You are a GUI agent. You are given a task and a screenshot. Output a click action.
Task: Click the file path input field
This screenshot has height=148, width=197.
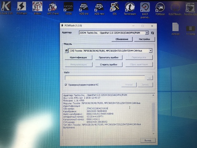click(x=105, y=78)
